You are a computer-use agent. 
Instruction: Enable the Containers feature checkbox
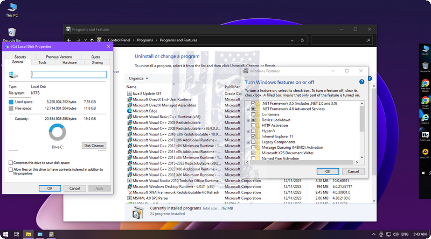(253, 114)
